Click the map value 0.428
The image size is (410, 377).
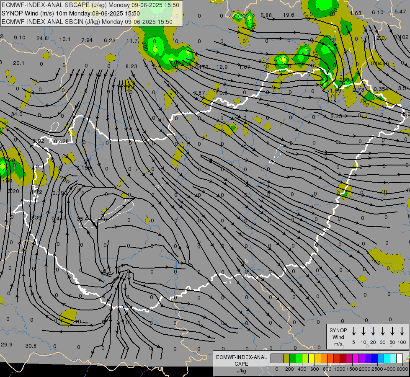[61, 142]
